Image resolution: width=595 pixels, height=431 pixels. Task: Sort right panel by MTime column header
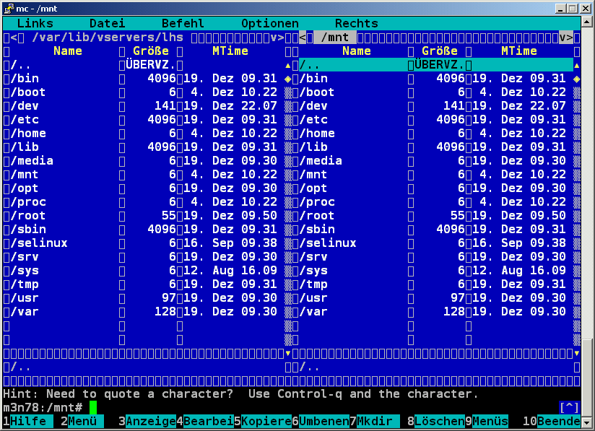coord(518,51)
